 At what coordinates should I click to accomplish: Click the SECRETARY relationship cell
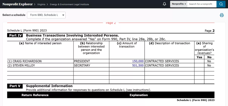[x=91, y=65]
